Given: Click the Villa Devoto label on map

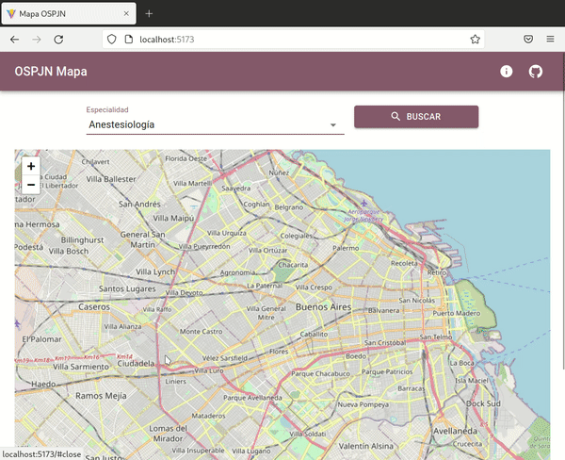Looking at the screenshot, I should pyautogui.click(x=184, y=293).
